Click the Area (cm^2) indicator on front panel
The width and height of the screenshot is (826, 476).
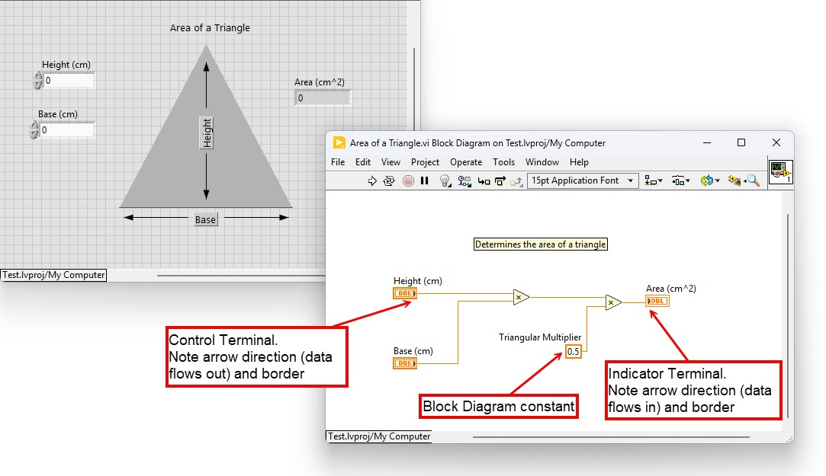(x=323, y=97)
